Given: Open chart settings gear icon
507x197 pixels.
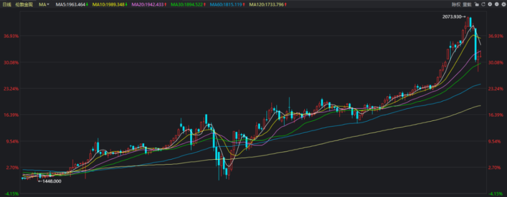Looking at the screenshot, I should [x=504, y=4].
